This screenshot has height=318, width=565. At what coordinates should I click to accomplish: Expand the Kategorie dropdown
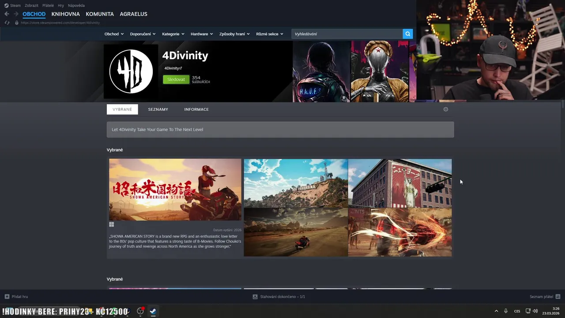(173, 34)
